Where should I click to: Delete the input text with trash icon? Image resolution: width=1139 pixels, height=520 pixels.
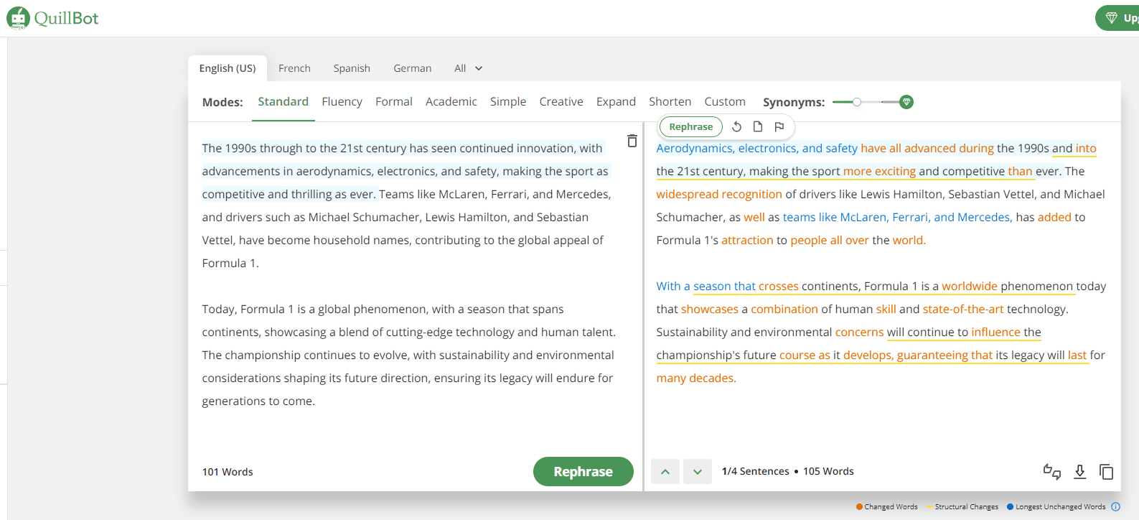(632, 141)
